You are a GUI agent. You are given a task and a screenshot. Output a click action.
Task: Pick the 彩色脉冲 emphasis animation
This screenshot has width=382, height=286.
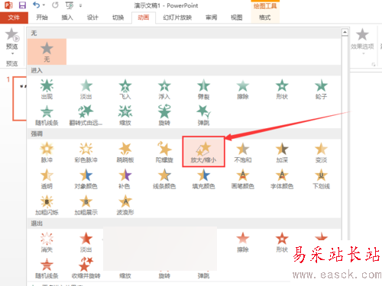point(86,152)
